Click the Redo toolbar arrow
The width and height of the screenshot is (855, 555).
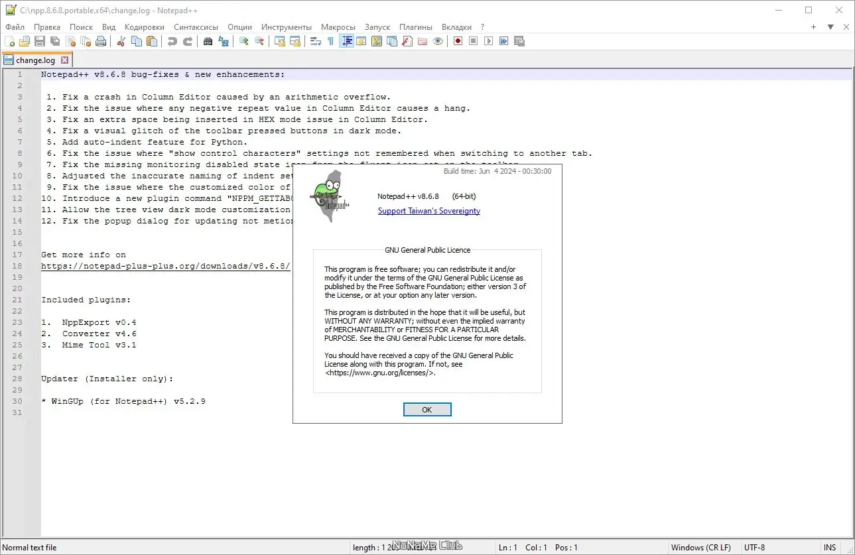tap(188, 41)
